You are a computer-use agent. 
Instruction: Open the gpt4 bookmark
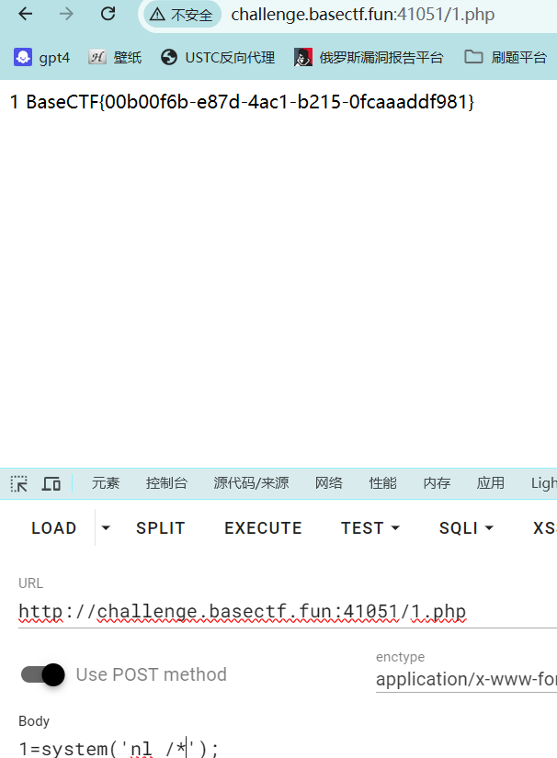point(42,57)
